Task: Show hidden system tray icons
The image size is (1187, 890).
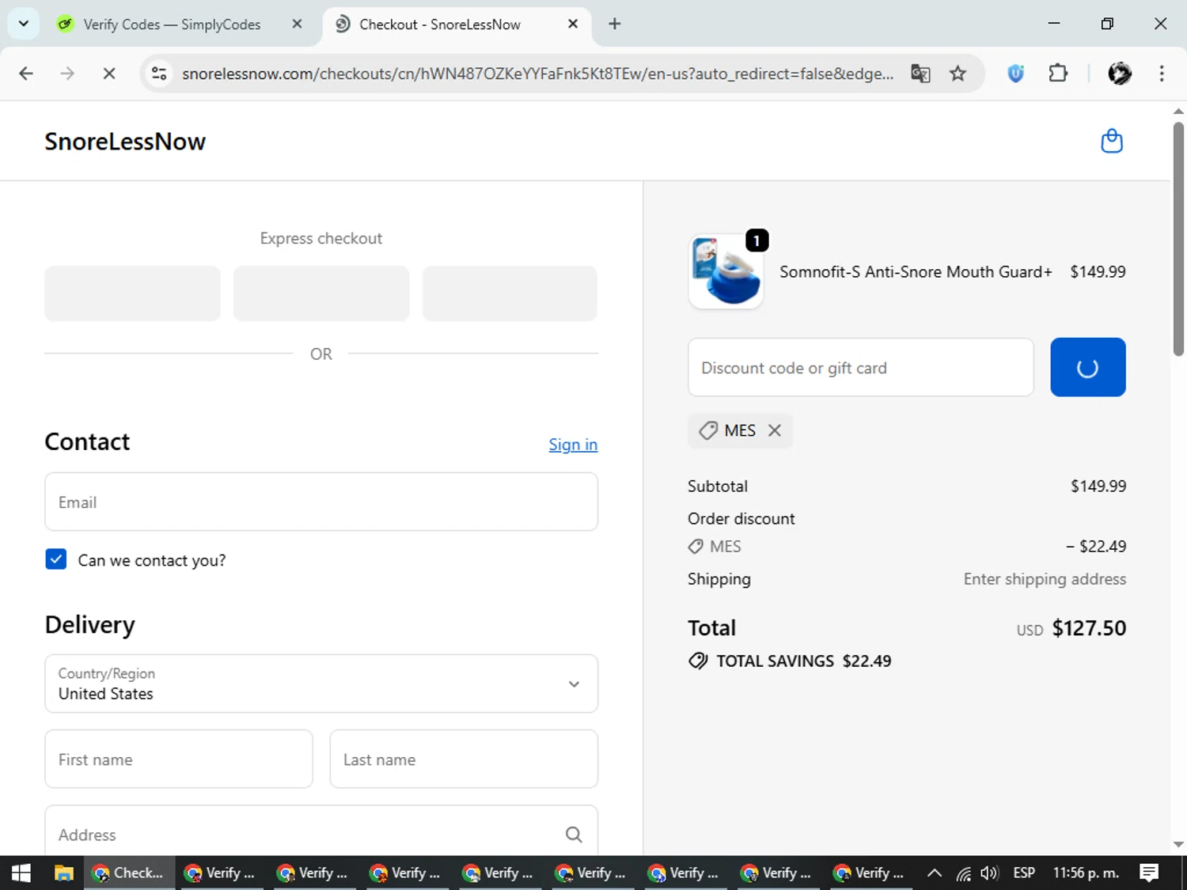Action: pos(935,873)
